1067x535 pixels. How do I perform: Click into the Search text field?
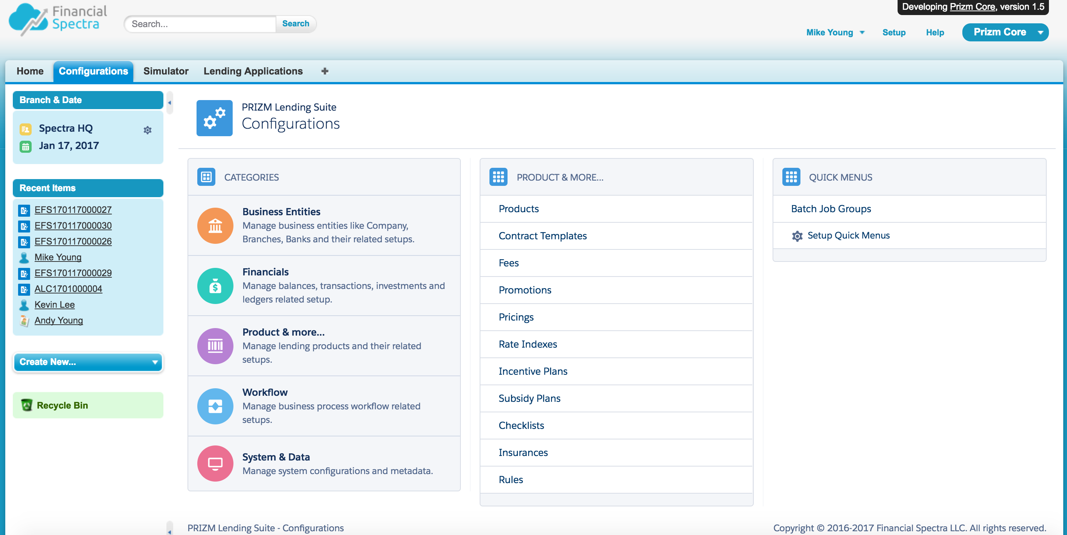click(x=200, y=24)
